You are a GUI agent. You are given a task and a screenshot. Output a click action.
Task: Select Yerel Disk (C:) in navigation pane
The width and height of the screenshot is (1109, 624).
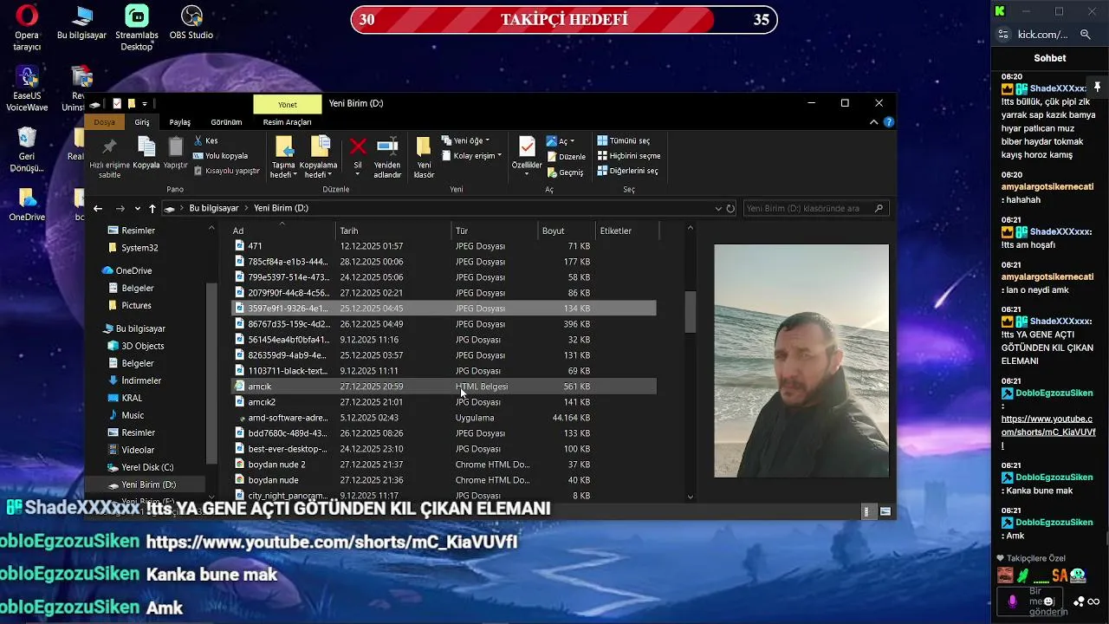click(146, 467)
